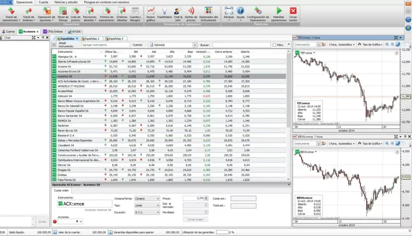
Task: Select ArcelorMittal row
Action: pos(169,91)
